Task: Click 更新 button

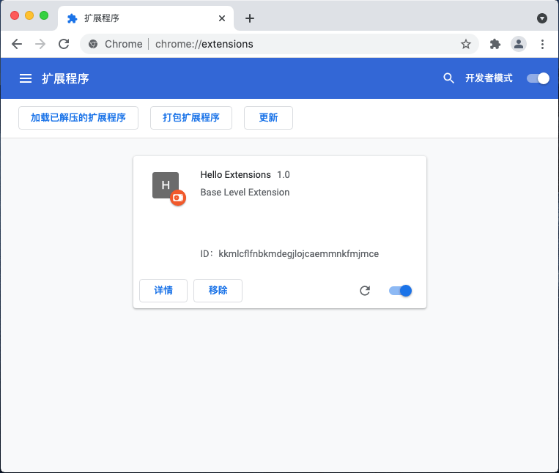Action: coord(268,118)
